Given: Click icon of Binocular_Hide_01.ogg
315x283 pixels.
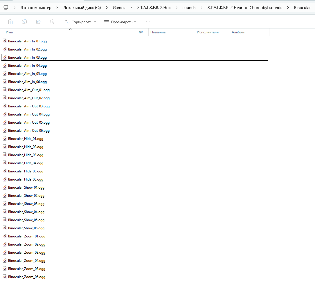Looking at the screenshot, I should 5,139.
